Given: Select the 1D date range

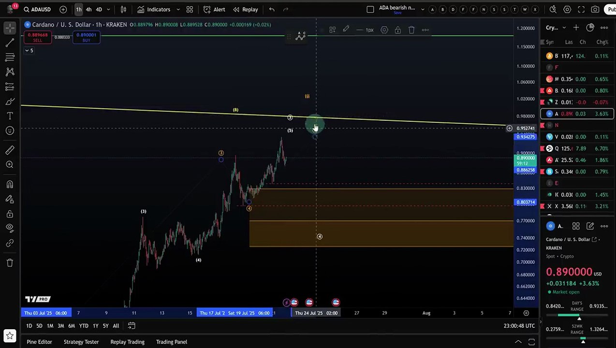Looking at the screenshot, I should (x=29, y=326).
